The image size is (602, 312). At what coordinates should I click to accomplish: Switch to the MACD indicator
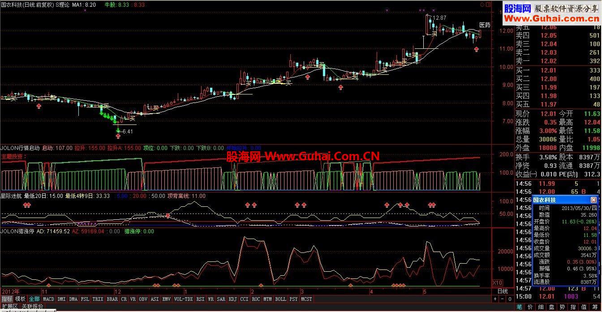click(48, 299)
